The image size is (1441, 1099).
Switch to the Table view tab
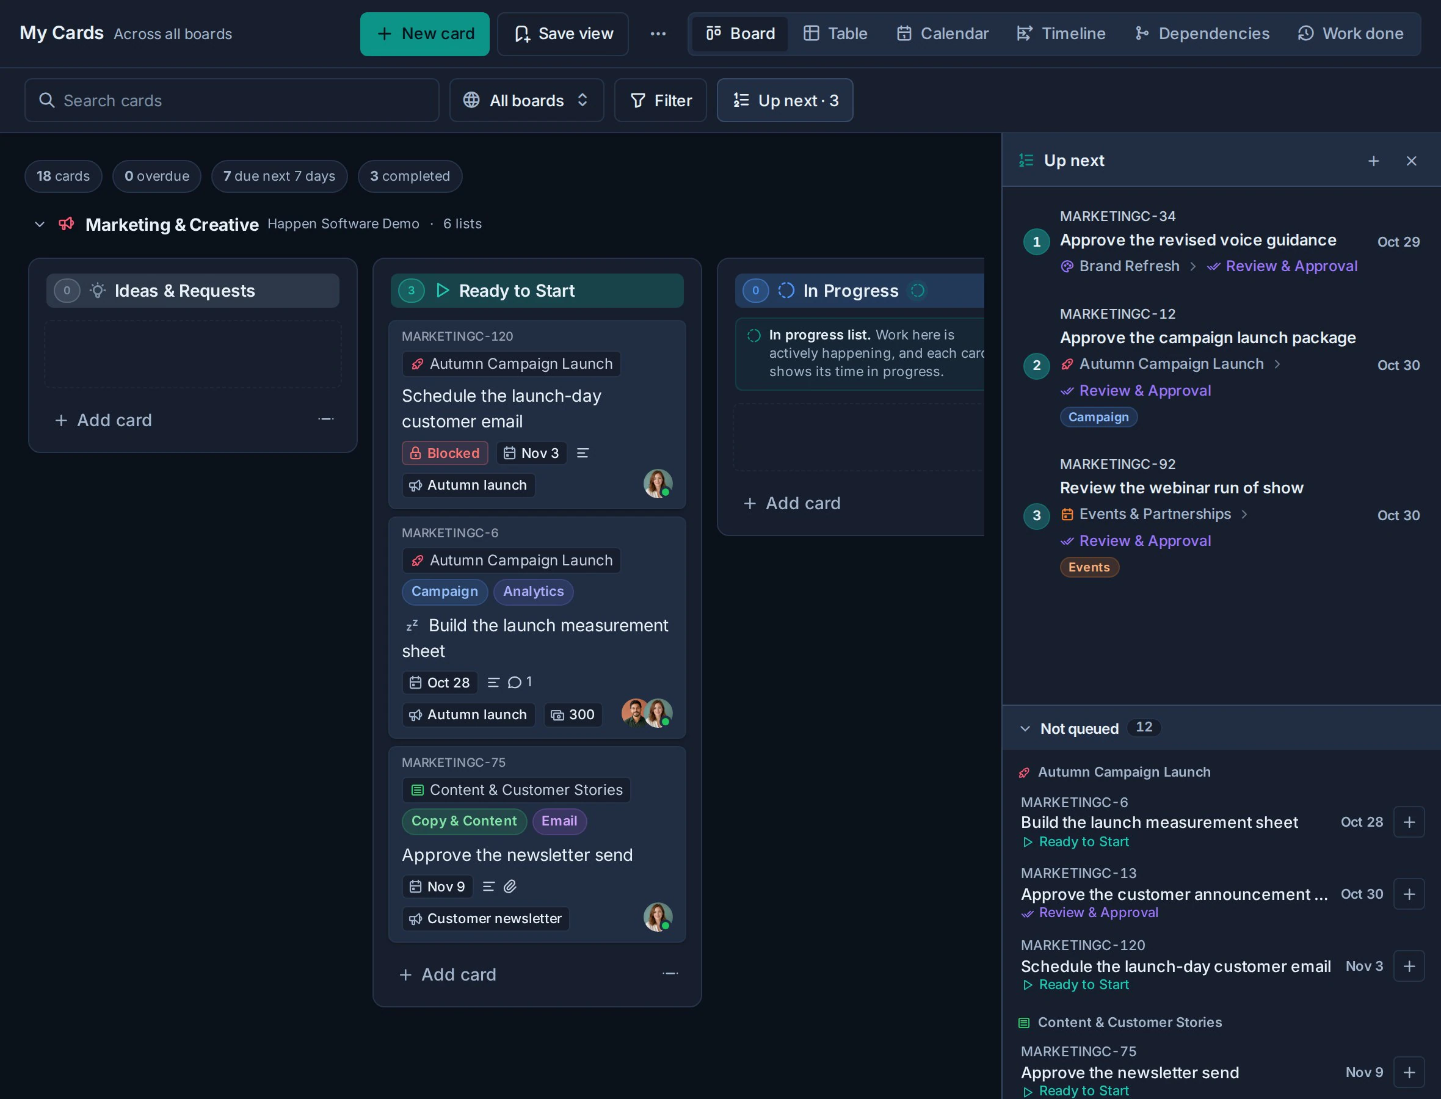pyautogui.click(x=835, y=34)
